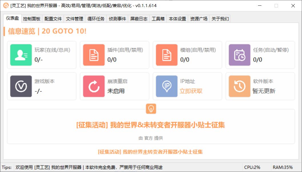The height and width of the screenshot is (172, 302).
Task: Click the 未启用 crash restart status
Action: coord(116,91)
